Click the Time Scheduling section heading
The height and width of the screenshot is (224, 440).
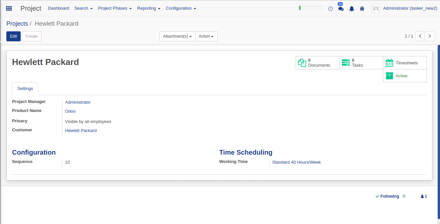click(246, 152)
